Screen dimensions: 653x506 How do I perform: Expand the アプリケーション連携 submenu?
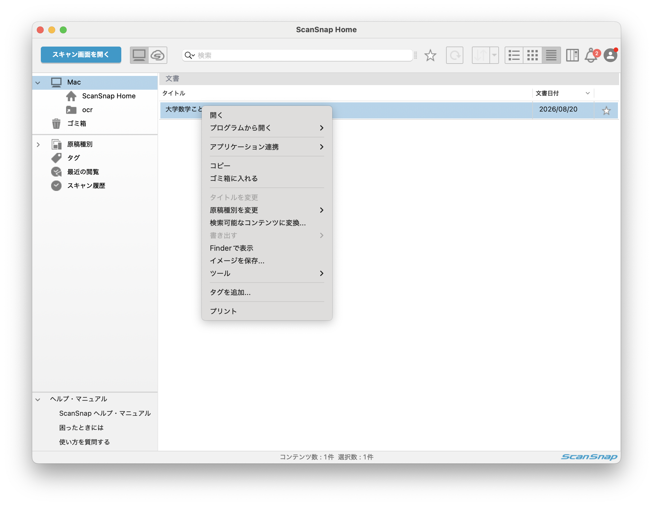click(x=322, y=147)
